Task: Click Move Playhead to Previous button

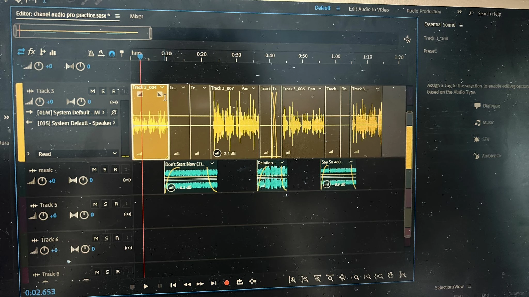Action: click(x=173, y=285)
